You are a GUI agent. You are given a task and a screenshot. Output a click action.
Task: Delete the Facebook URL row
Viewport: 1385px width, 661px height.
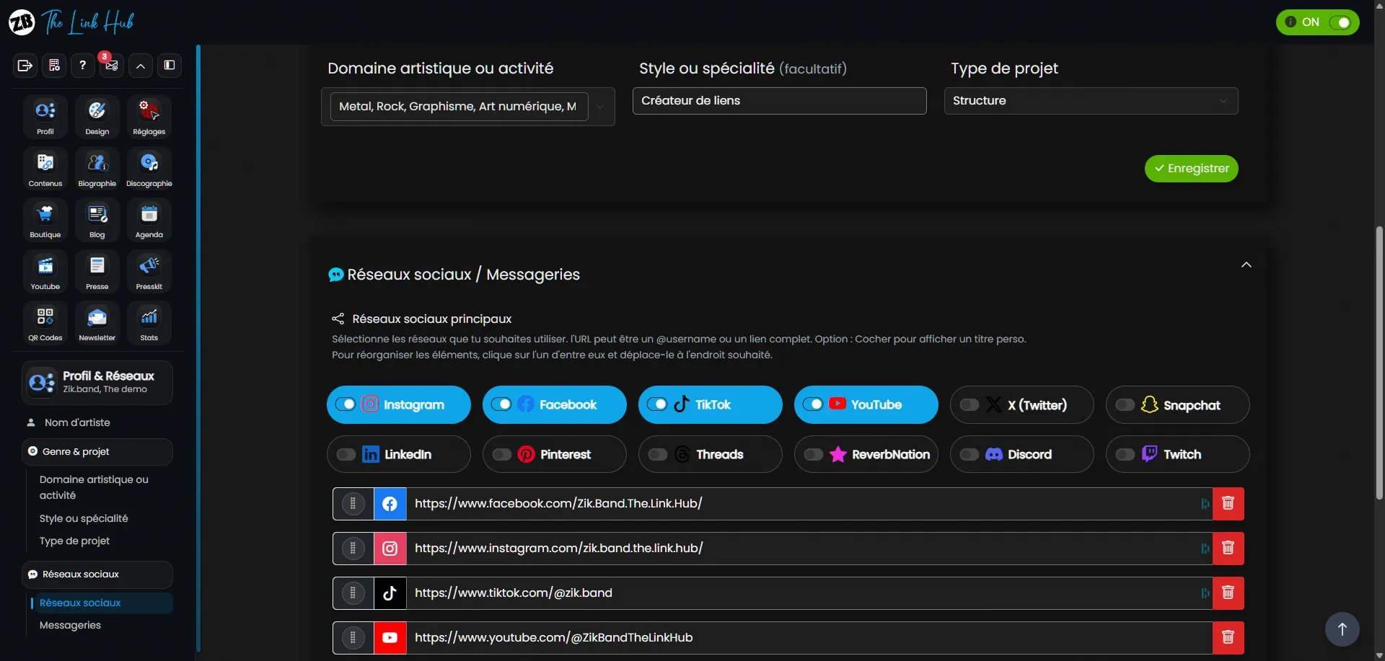click(x=1228, y=504)
